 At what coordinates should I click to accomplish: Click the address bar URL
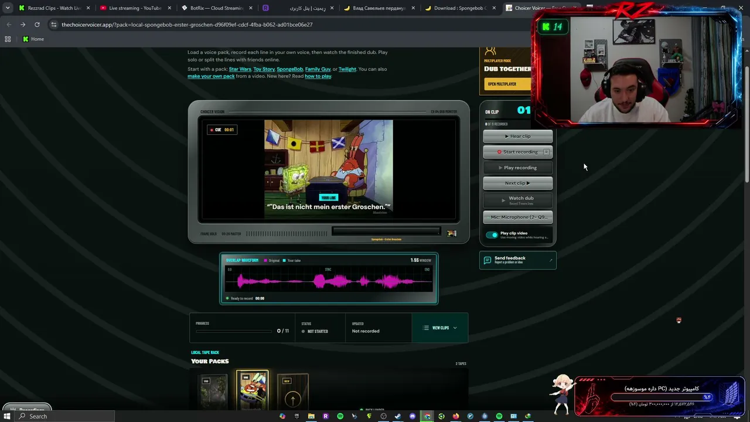187,25
